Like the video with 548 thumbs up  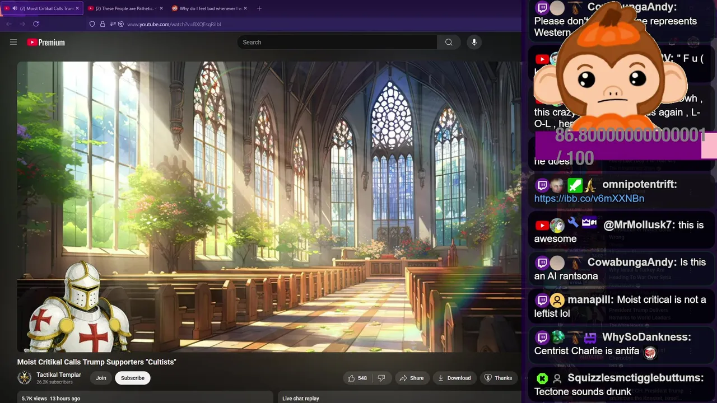pyautogui.click(x=357, y=378)
